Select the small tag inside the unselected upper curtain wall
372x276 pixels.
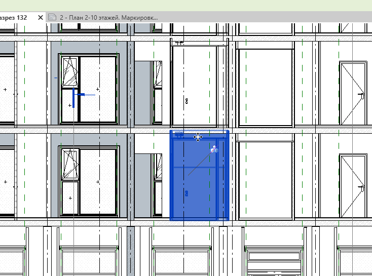tap(187, 101)
